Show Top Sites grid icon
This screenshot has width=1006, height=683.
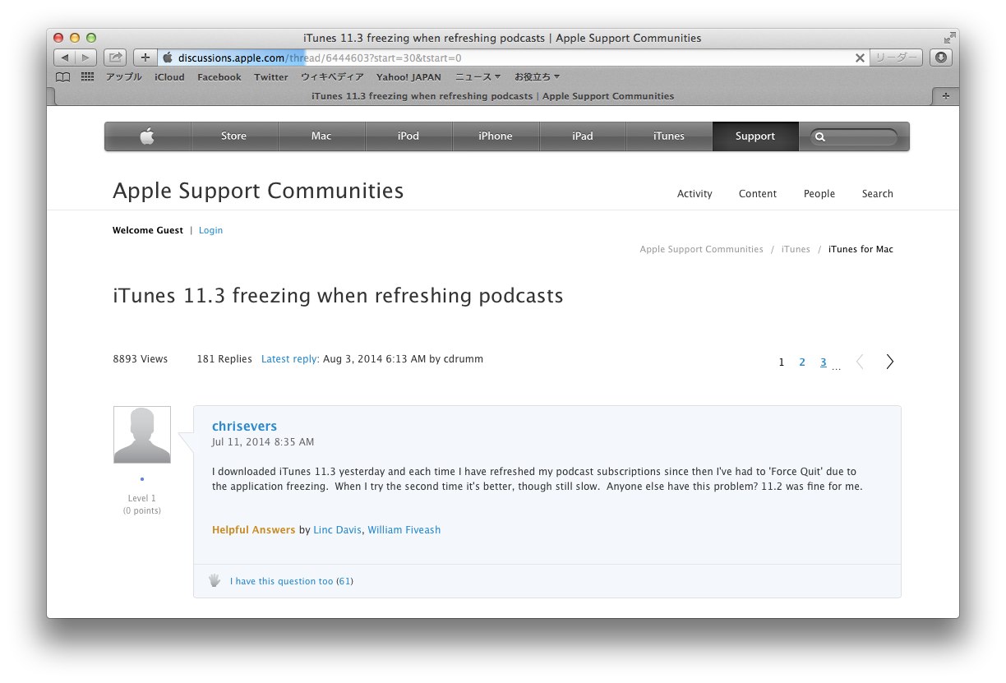pos(87,77)
